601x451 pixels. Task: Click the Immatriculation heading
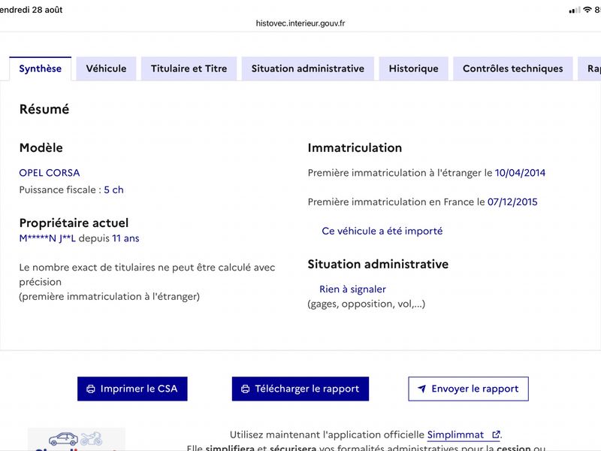[355, 147]
